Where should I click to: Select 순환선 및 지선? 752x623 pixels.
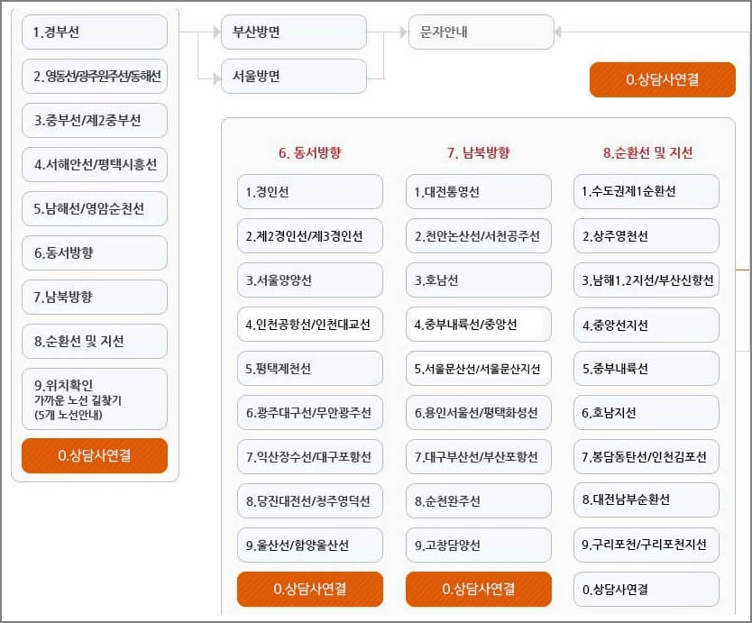click(x=93, y=341)
